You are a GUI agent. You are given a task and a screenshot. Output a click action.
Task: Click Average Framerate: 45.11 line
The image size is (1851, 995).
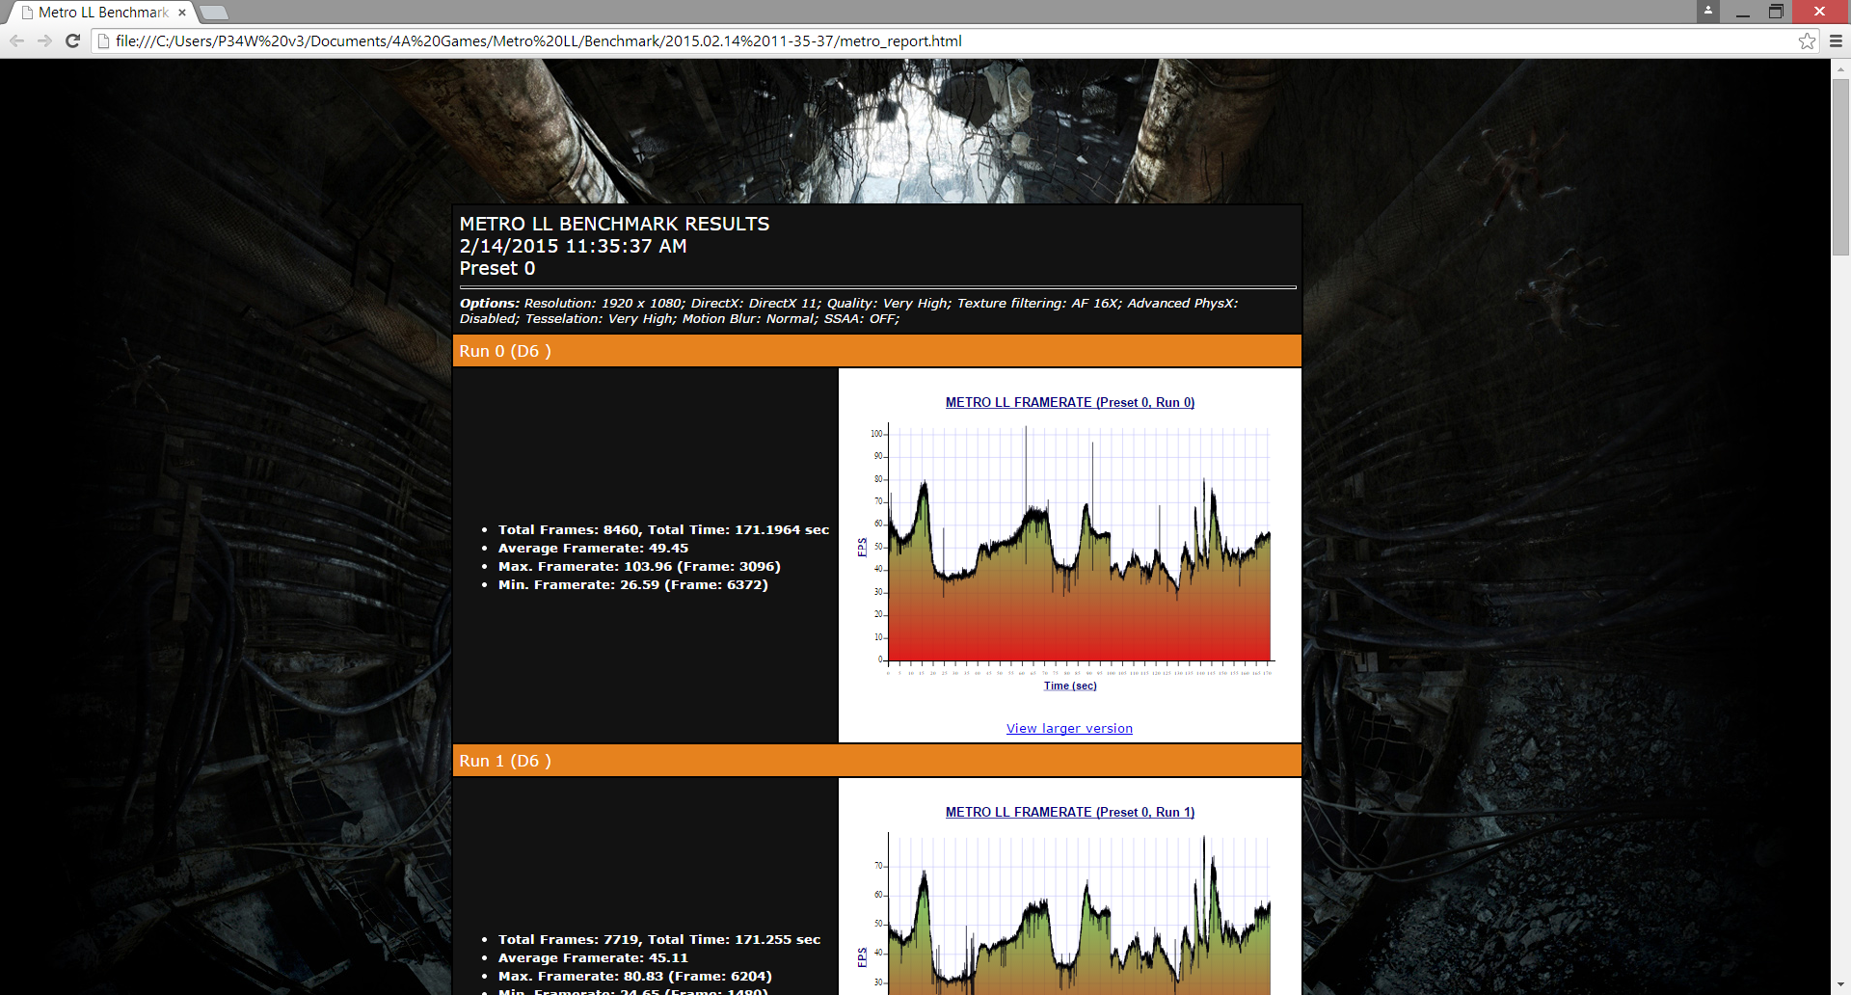coord(593,957)
